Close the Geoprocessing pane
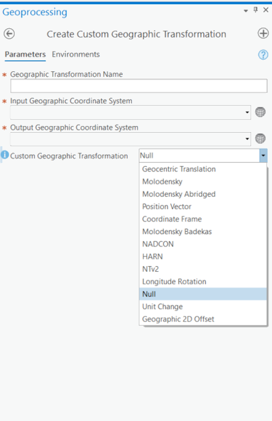272x421 pixels. pyautogui.click(x=266, y=10)
